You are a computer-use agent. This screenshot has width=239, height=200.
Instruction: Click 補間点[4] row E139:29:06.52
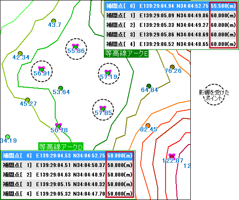[171, 44]
